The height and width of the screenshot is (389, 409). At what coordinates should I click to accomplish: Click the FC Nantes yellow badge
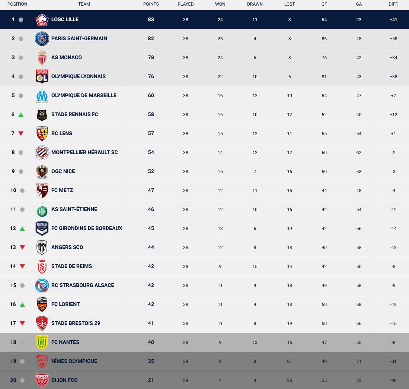pyautogui.click(x=42, y=342)
